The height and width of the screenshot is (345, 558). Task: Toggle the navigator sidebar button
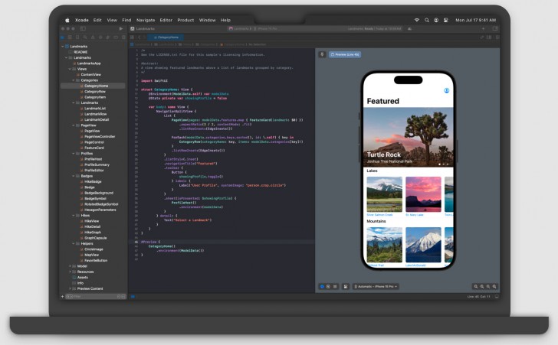point(83,28)
